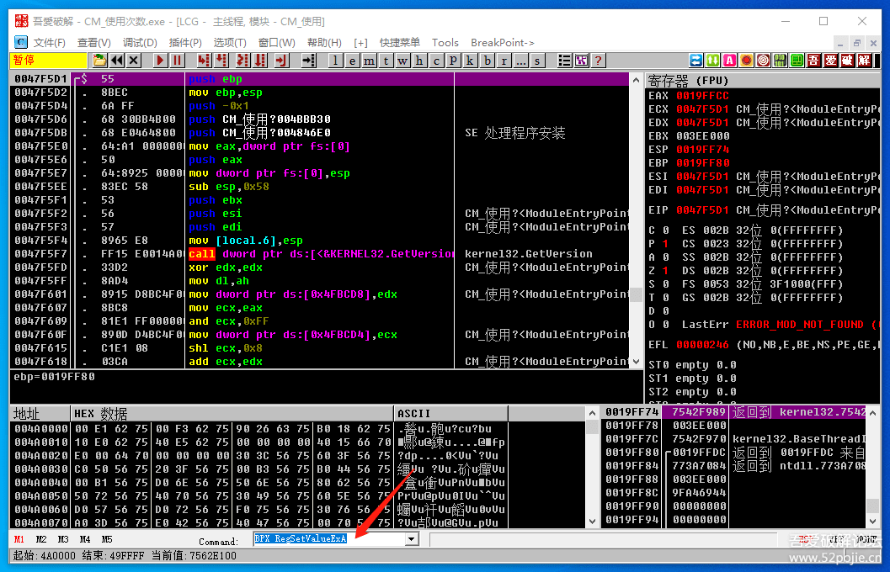Open the BreakPoint-> menu
This screenshot has width=890, height=572.
pos(502,42)
